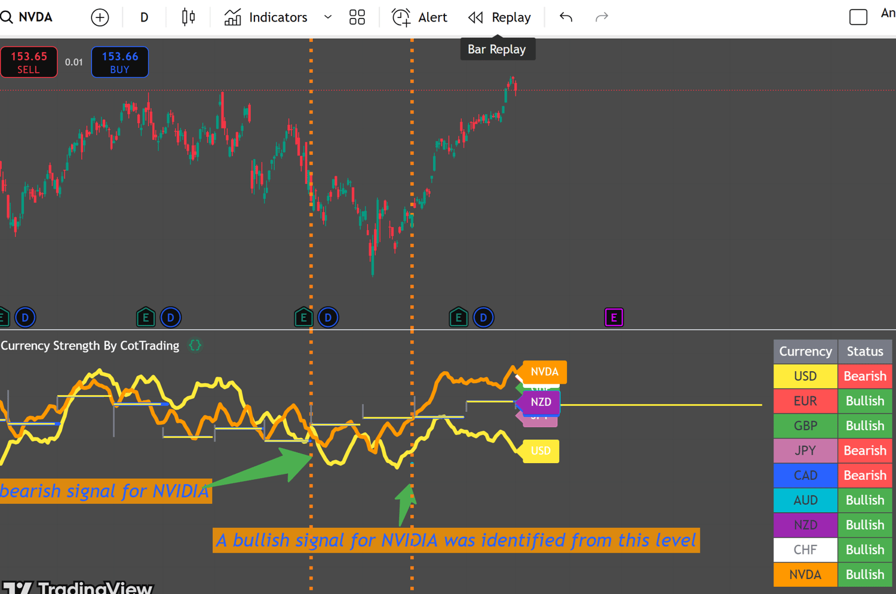The width and height of the screenshot is (896, 594).
Task: Click the blue 153.66 BUY button
Action: 120,62
